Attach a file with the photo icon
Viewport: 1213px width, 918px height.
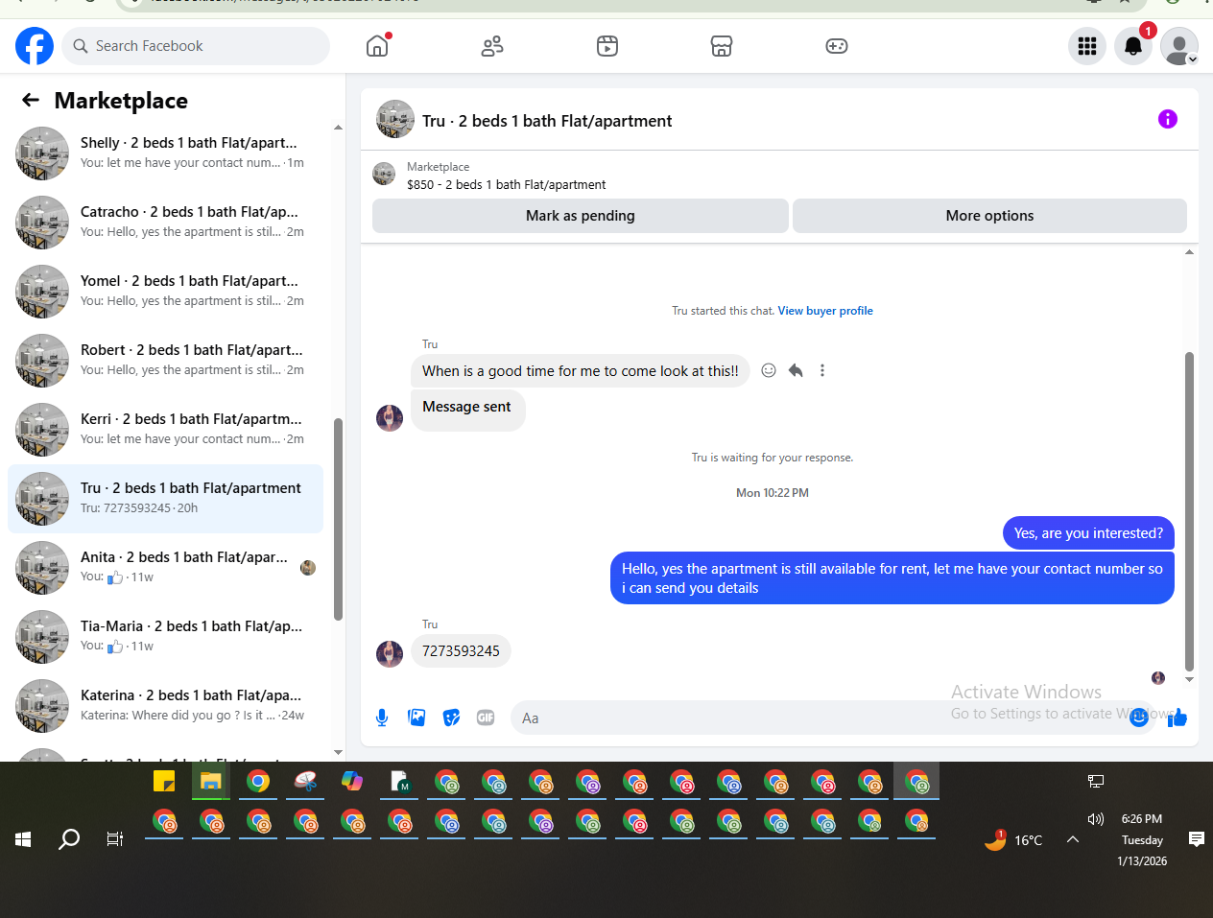(x=416, y=718)
